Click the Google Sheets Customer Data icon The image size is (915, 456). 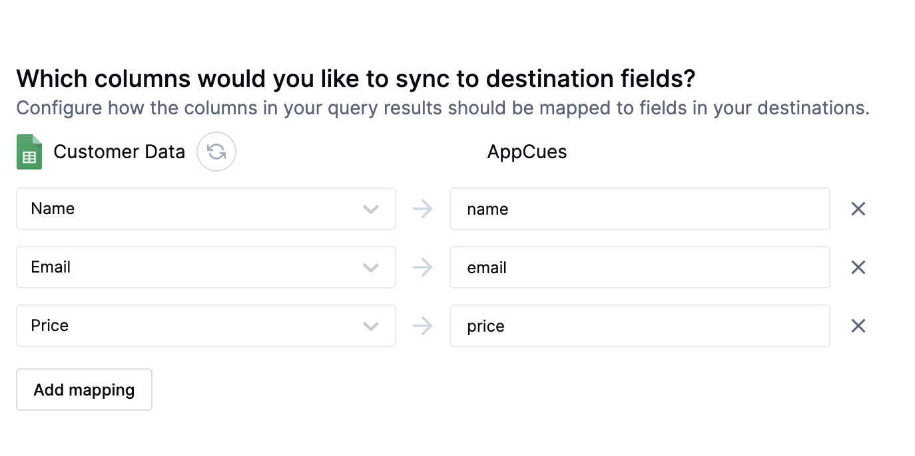29,152
